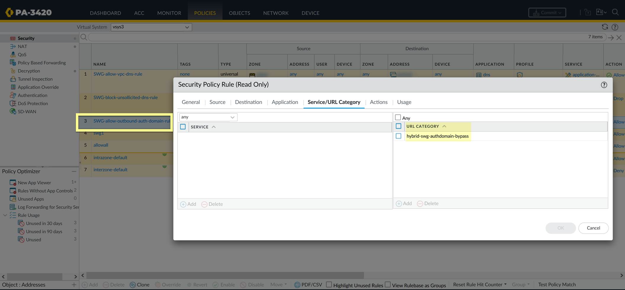This screenshot has height=290, width=625.
Task: Switch to the General tab
Action: [191, 102]
